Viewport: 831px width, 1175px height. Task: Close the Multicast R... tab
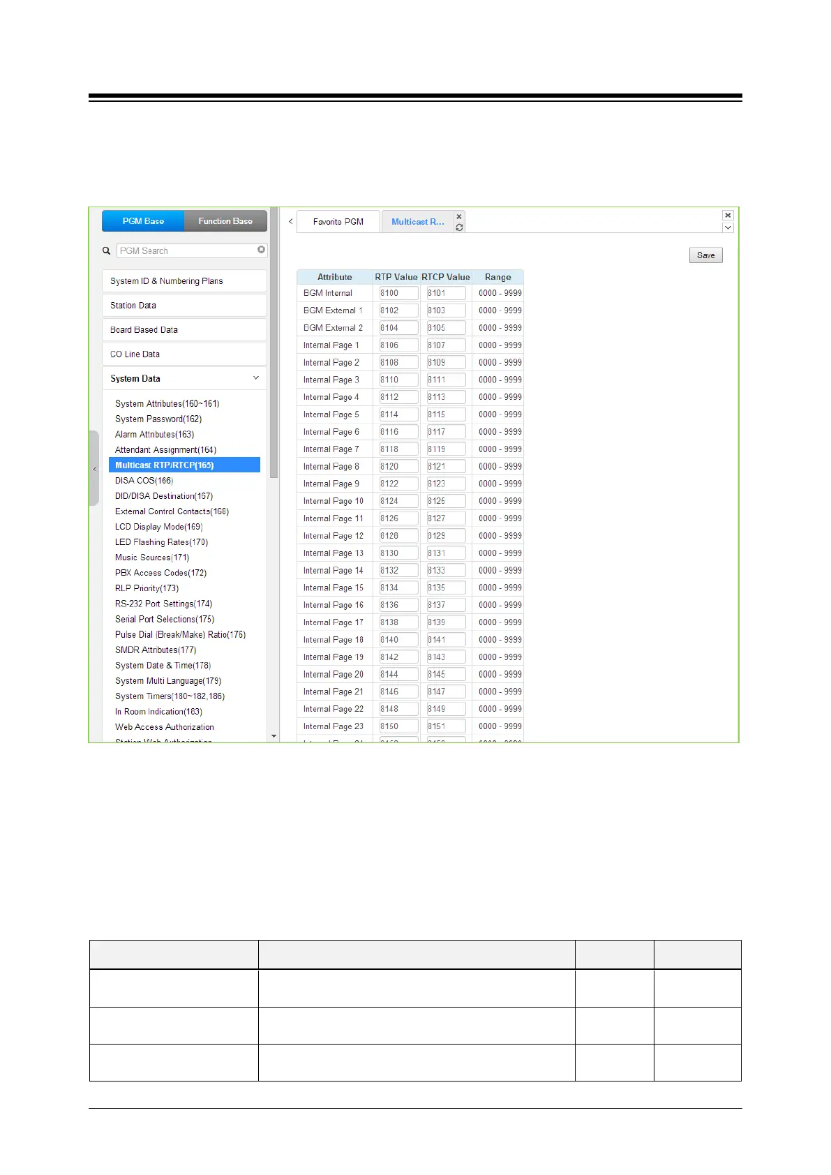[x=459, y=217]
